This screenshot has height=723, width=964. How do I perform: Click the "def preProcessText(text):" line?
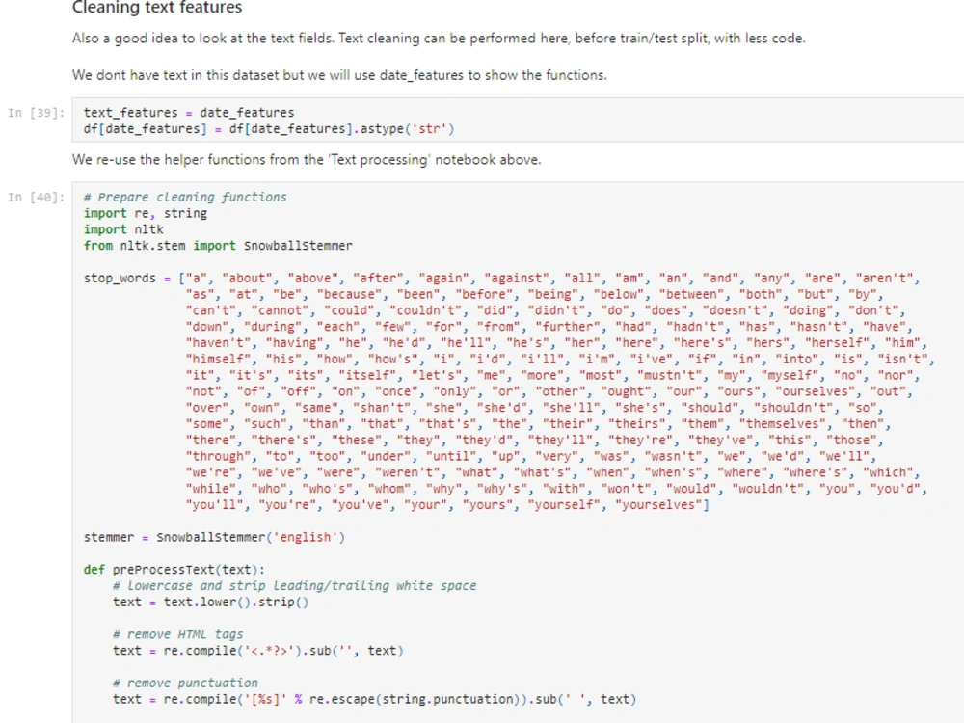[174, 570]
